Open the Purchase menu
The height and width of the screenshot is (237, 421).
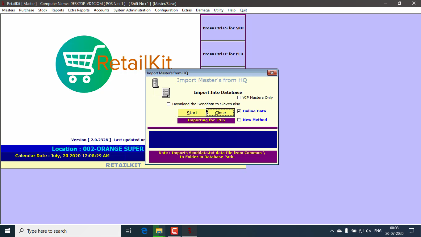pyautogui.click(x=27, y=10)
